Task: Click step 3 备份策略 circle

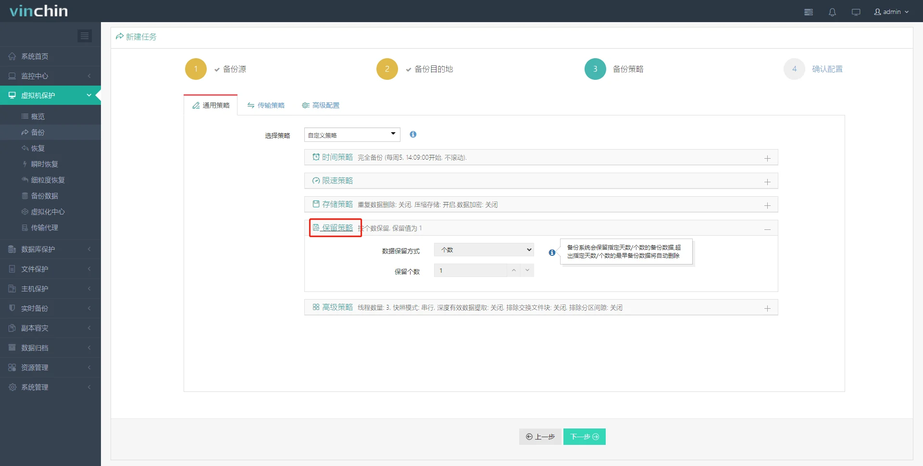Action: tap(595, 69)
